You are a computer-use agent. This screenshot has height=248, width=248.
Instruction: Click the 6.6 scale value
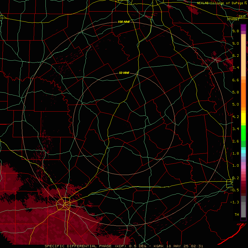[x=236, y=80]
